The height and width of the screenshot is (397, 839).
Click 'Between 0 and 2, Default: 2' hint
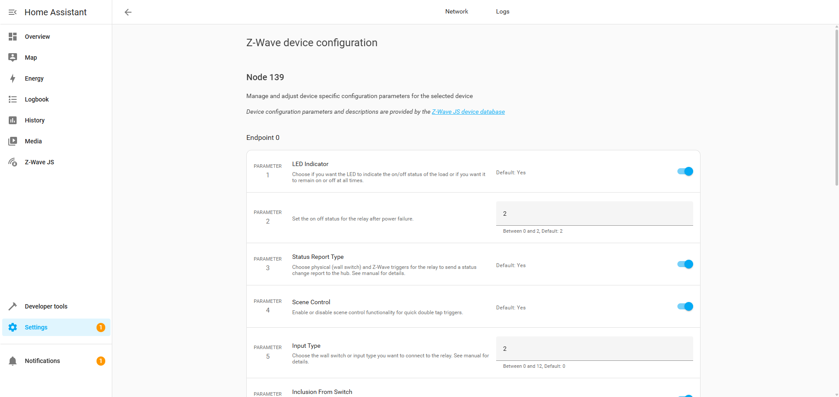[x=533, y=231]
